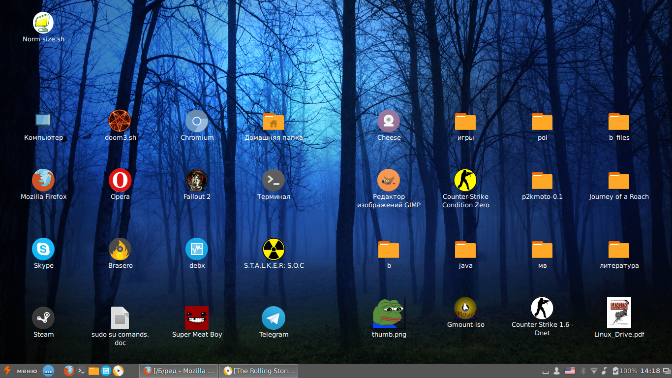This screenshot has width=672, height=378.
Task: Select the Super Meat Boy icon
Action: pos(197,318)
